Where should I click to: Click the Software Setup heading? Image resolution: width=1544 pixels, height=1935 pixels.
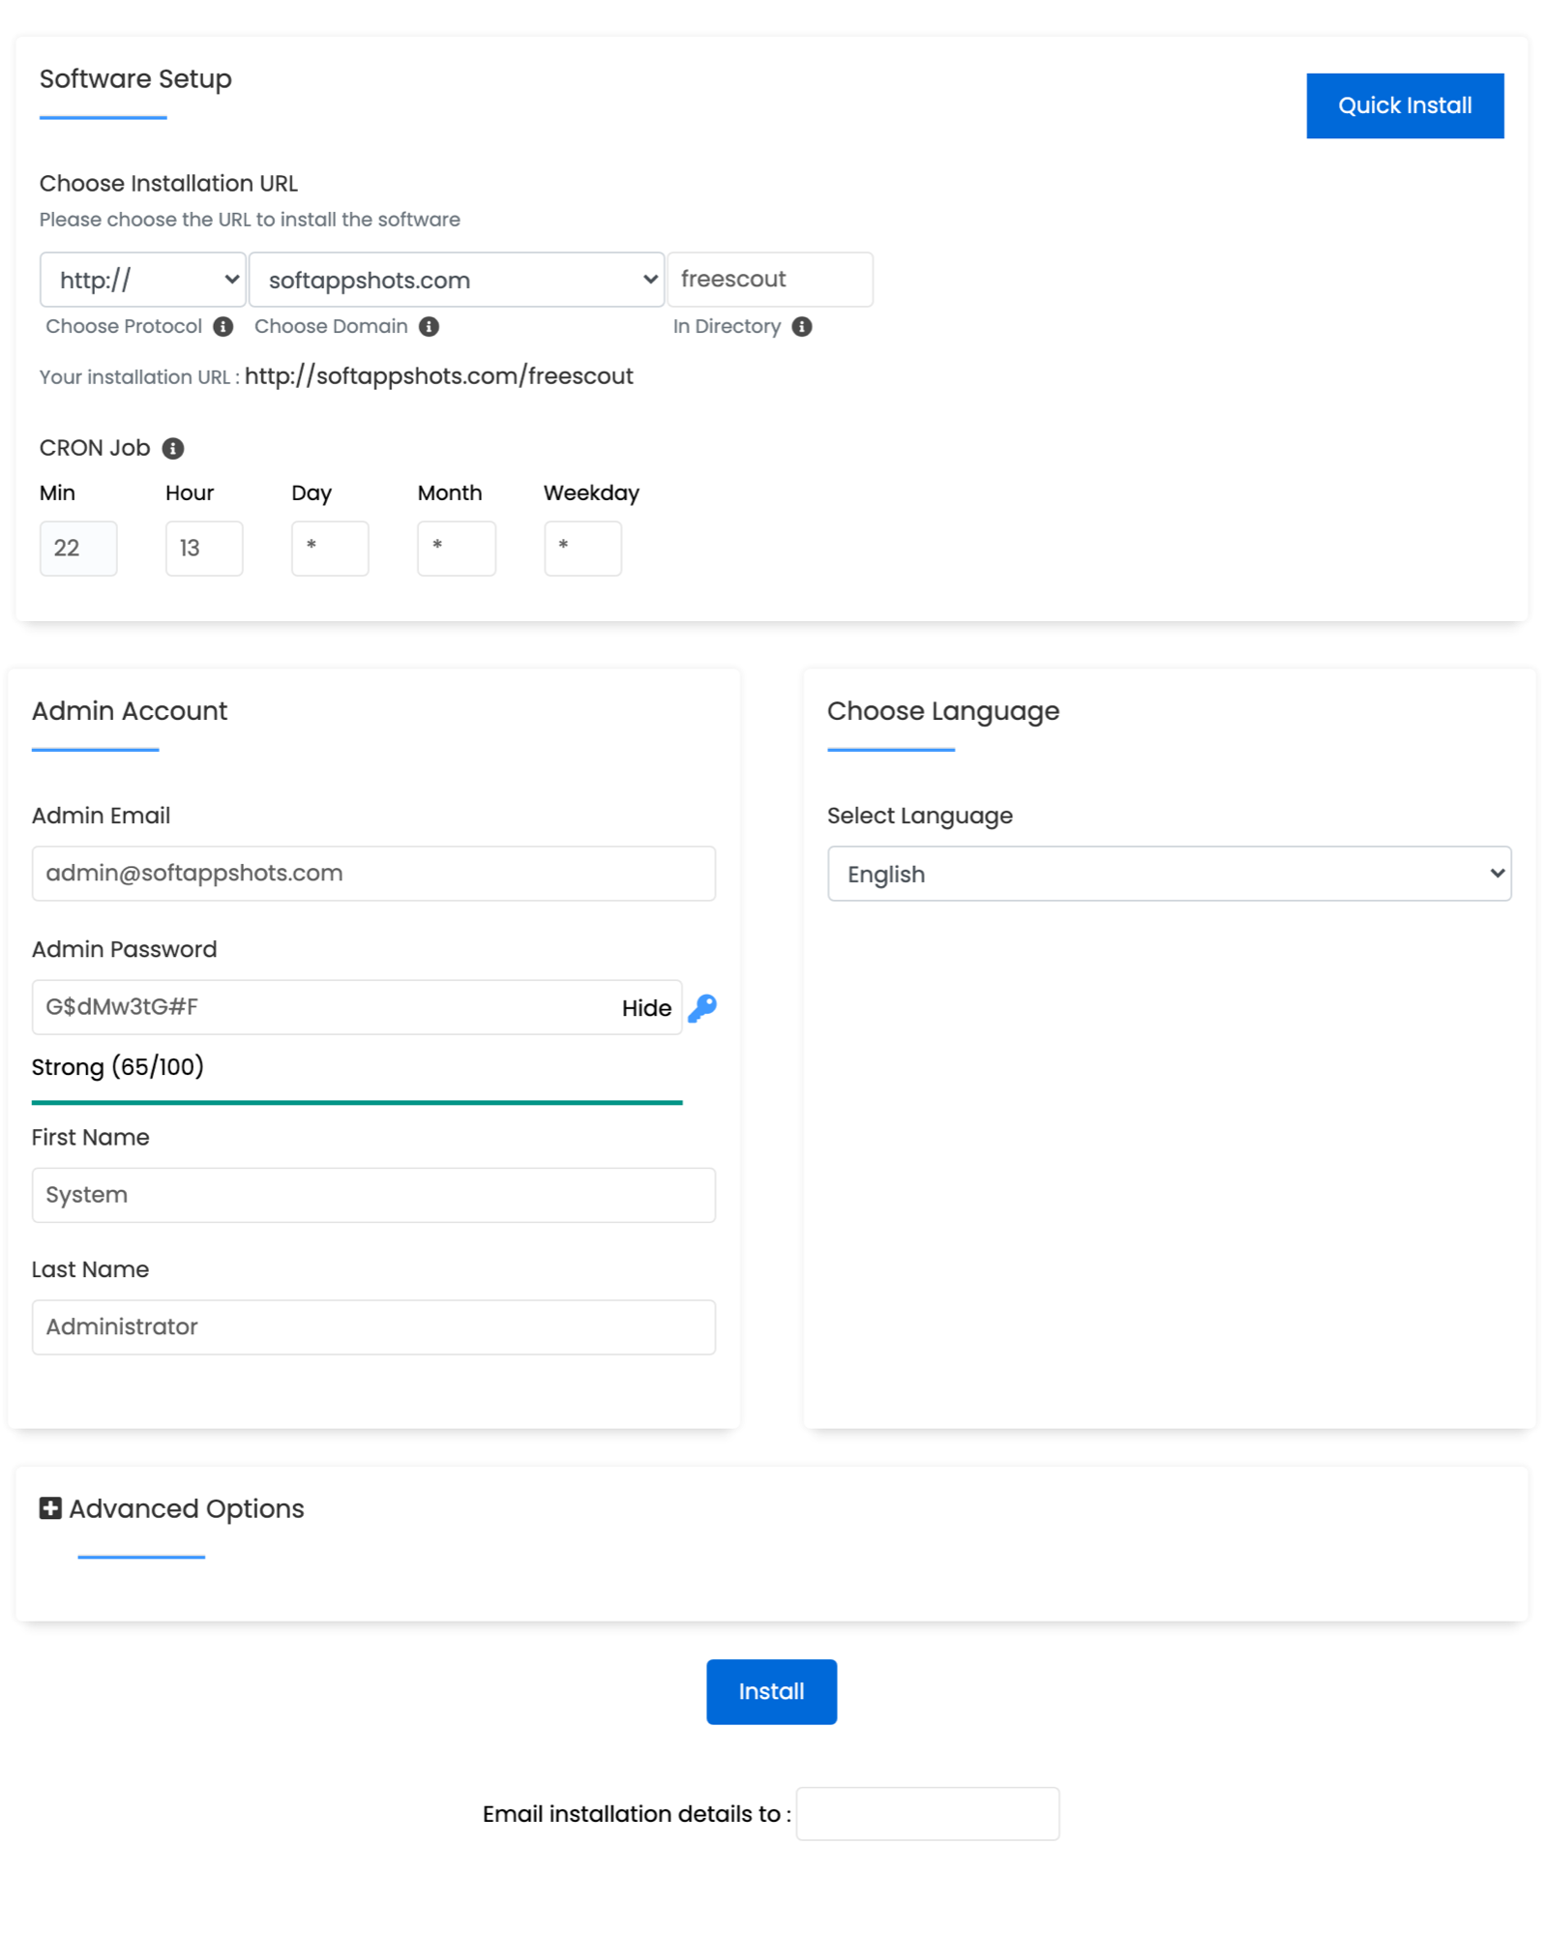click(x=135, y=79)
